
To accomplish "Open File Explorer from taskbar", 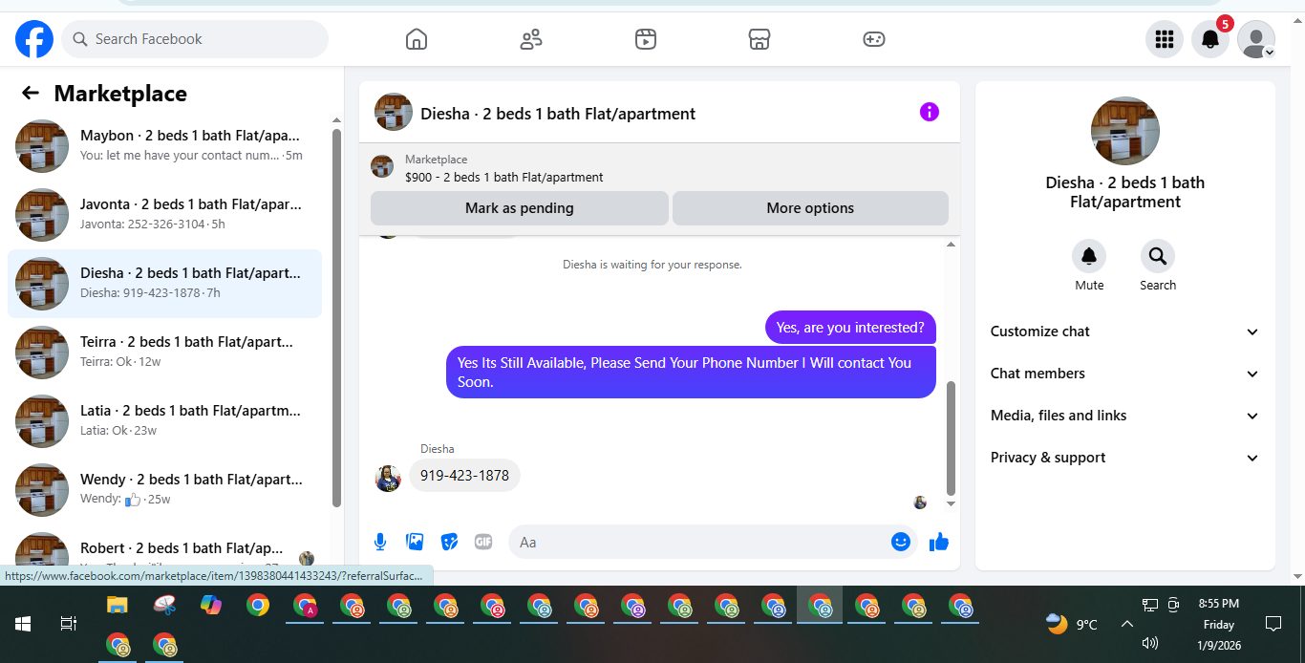I will pos(117,605).
